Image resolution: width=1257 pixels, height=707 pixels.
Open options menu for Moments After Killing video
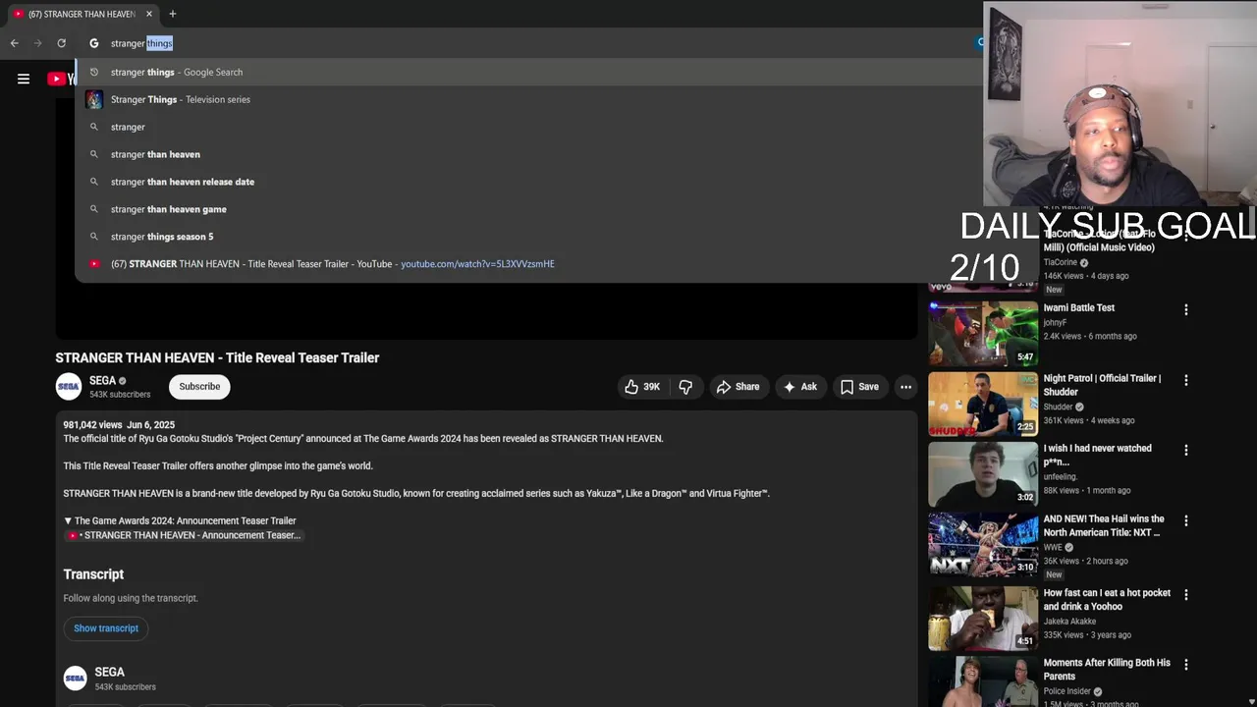coord(1186,664)
